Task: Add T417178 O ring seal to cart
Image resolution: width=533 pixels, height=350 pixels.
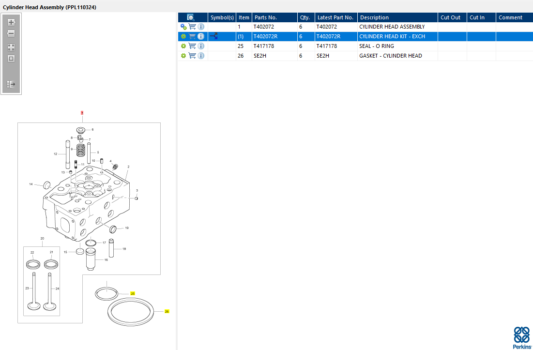Action: pos(192,46)
